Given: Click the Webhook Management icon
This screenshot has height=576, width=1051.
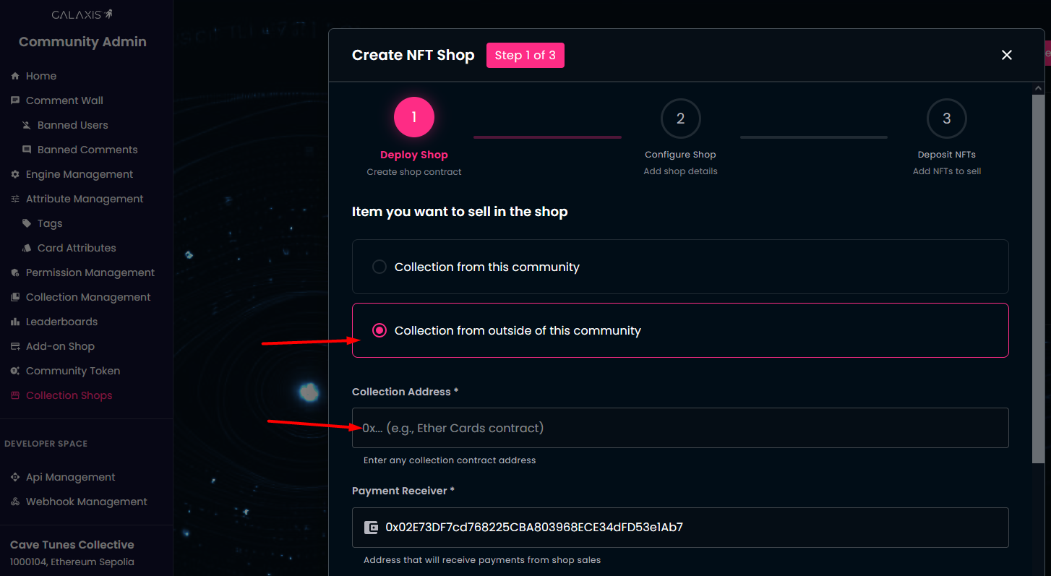Looking at the screenshot, I should pos(15,502).
